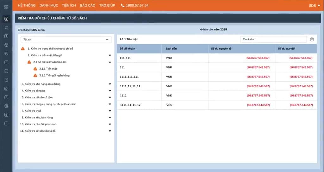324x172 pixels.
Task: Click account number 111_111
Action: [125, 58]
